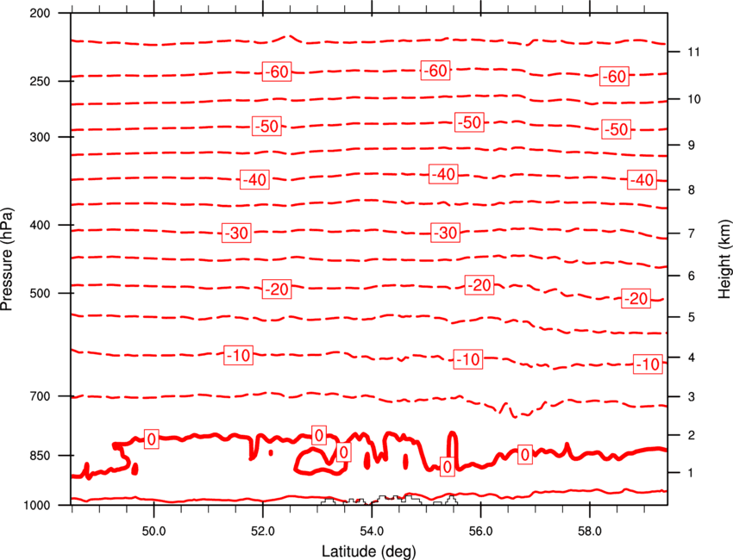Click the 7 km height tick label
This screenshot has height=560, width=733.
point(691,233)
